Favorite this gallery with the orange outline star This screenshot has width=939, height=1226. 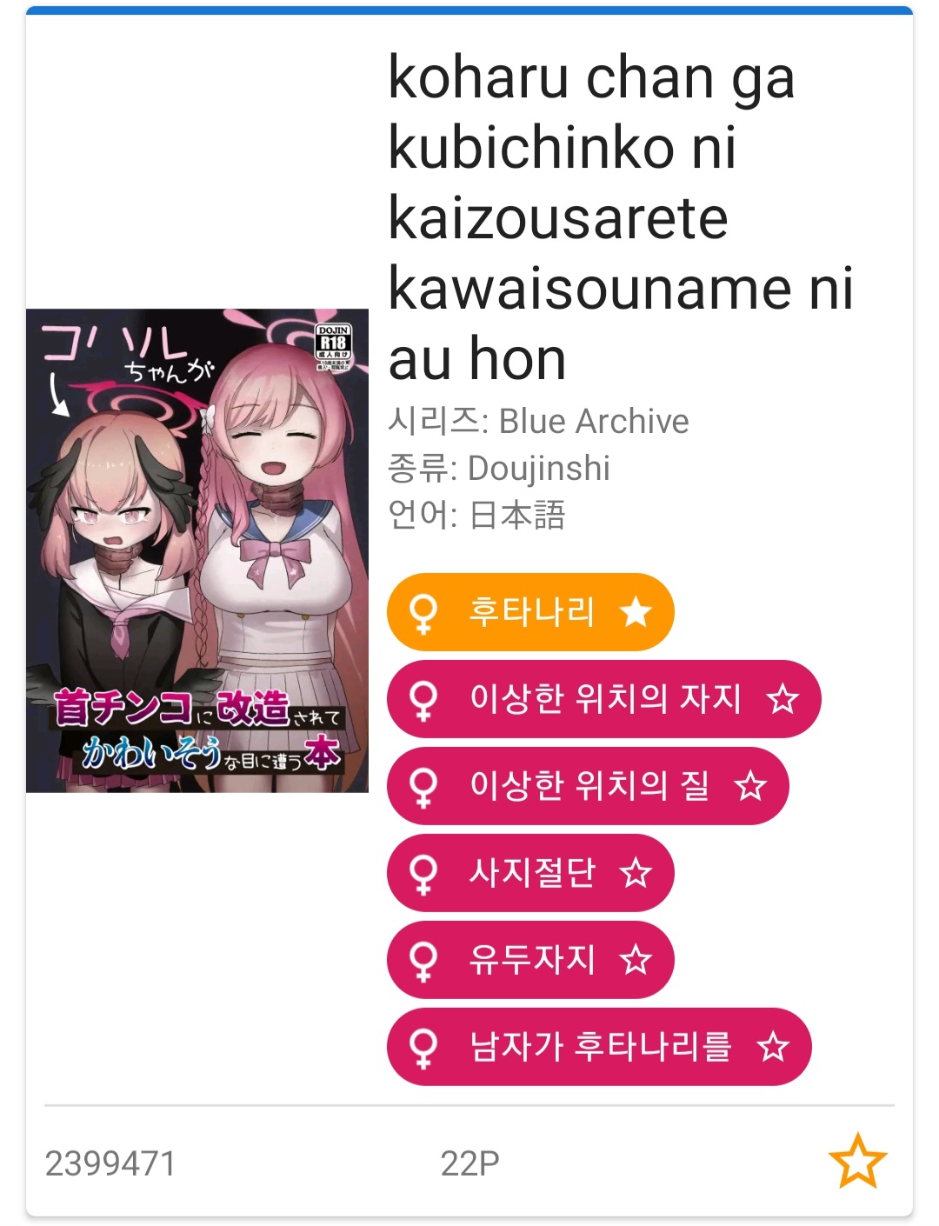[857, 1161]
